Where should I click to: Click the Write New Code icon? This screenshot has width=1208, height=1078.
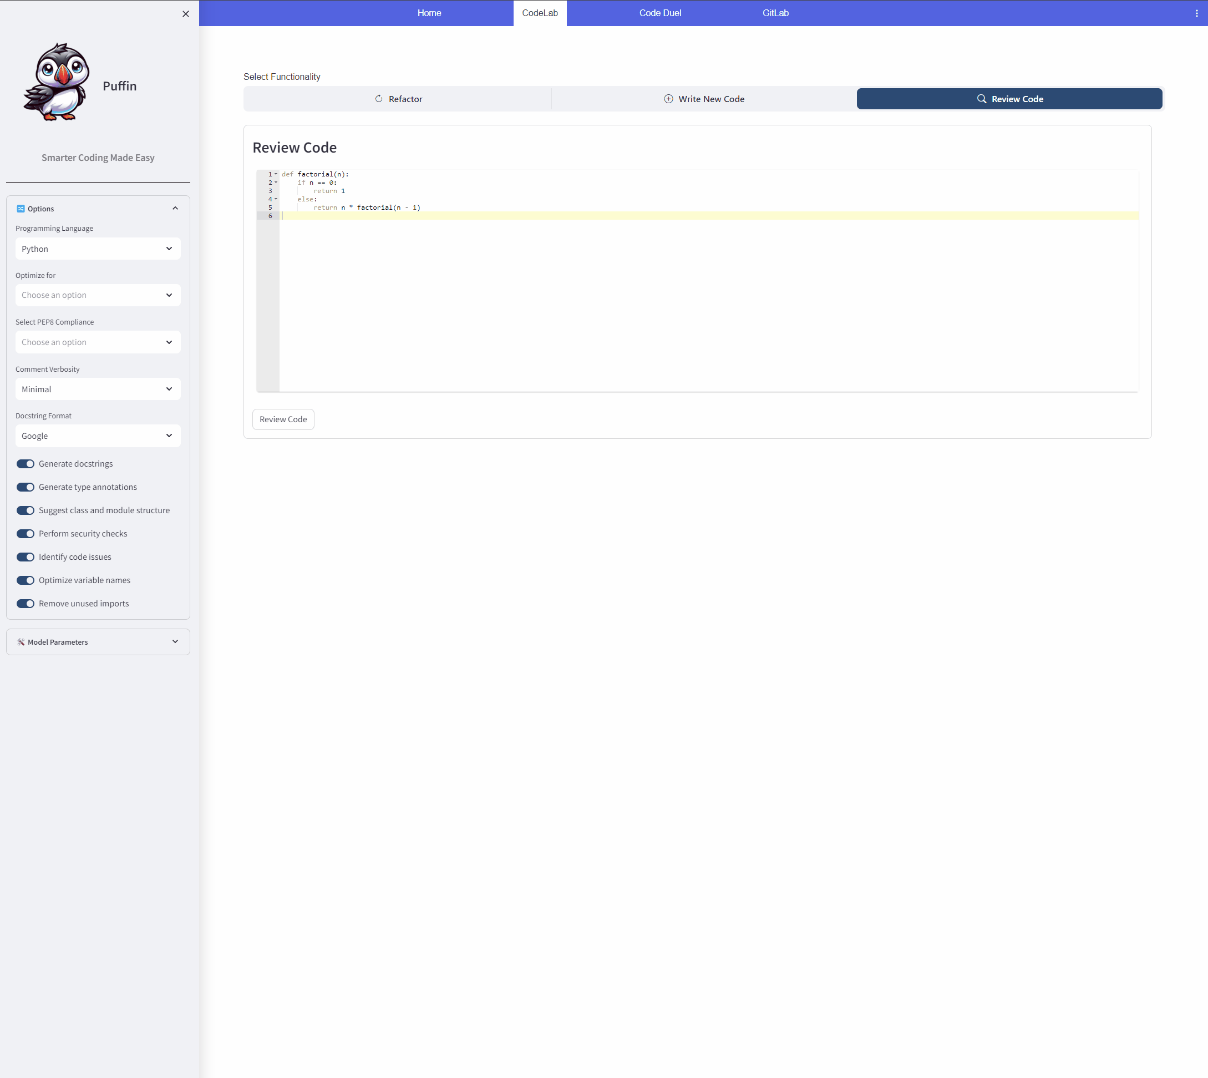point(669,99)
